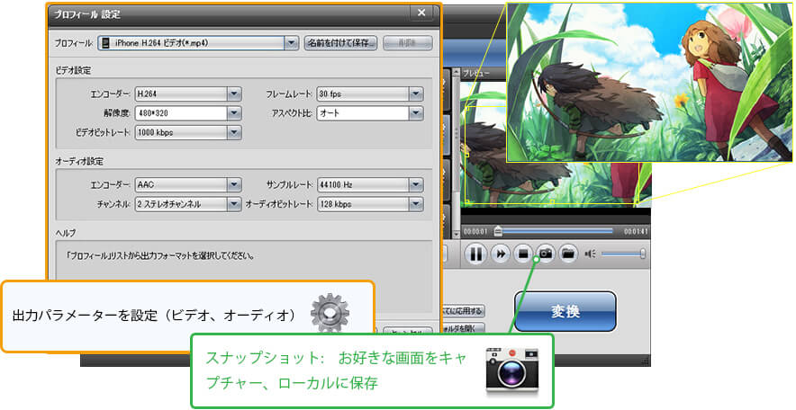Expand the サンプルレート 44100 Hz dropdown
This screenshot has width=796, height=410.
point(416,185)
